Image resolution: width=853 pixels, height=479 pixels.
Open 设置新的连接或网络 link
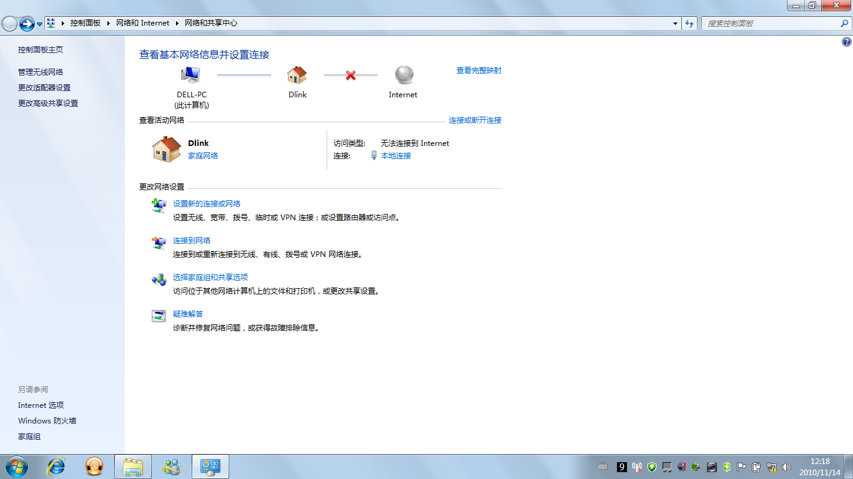[207, 204]
